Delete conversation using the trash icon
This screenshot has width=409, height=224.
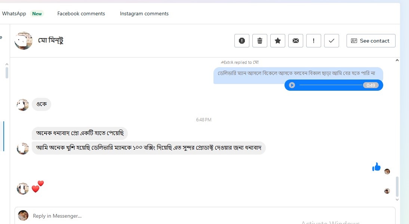point(260,41)
